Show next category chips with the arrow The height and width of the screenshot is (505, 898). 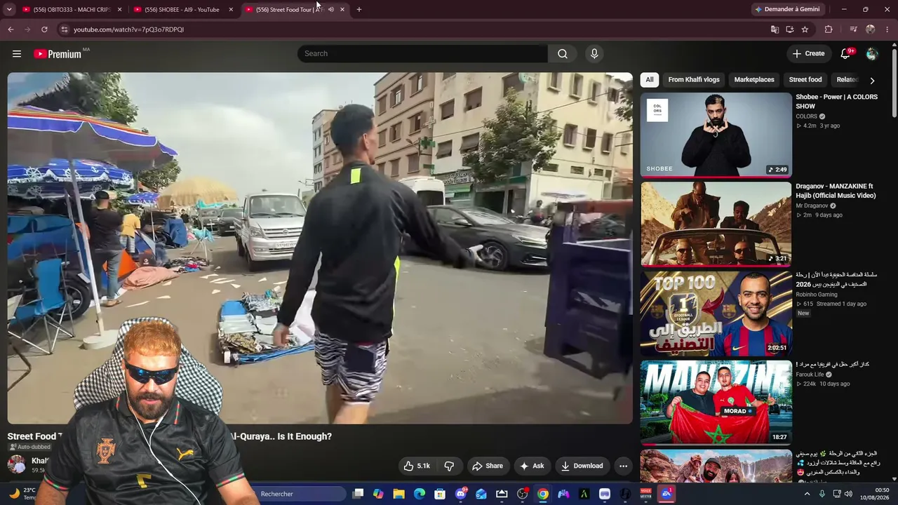[872, 80]
